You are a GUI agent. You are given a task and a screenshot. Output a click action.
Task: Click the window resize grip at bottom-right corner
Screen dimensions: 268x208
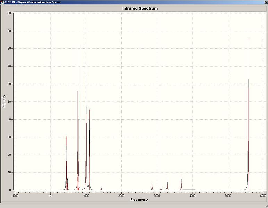(266, 206)
